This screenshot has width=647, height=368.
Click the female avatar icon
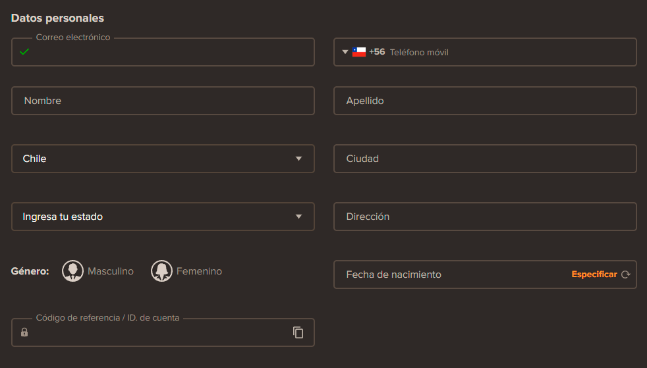pos(161,271)
